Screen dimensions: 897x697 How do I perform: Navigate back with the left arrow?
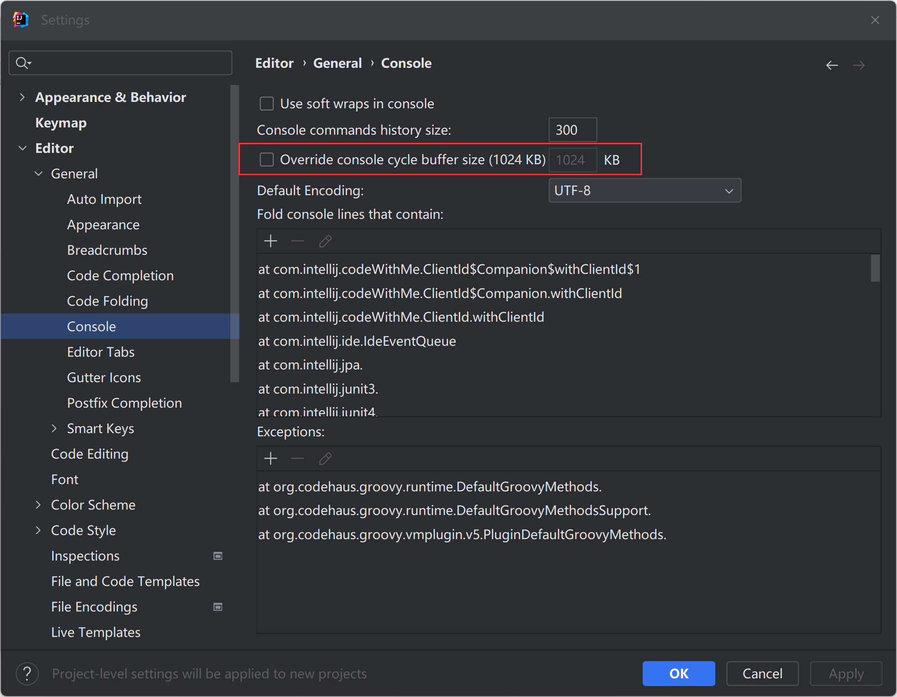[x=832, y=65]
